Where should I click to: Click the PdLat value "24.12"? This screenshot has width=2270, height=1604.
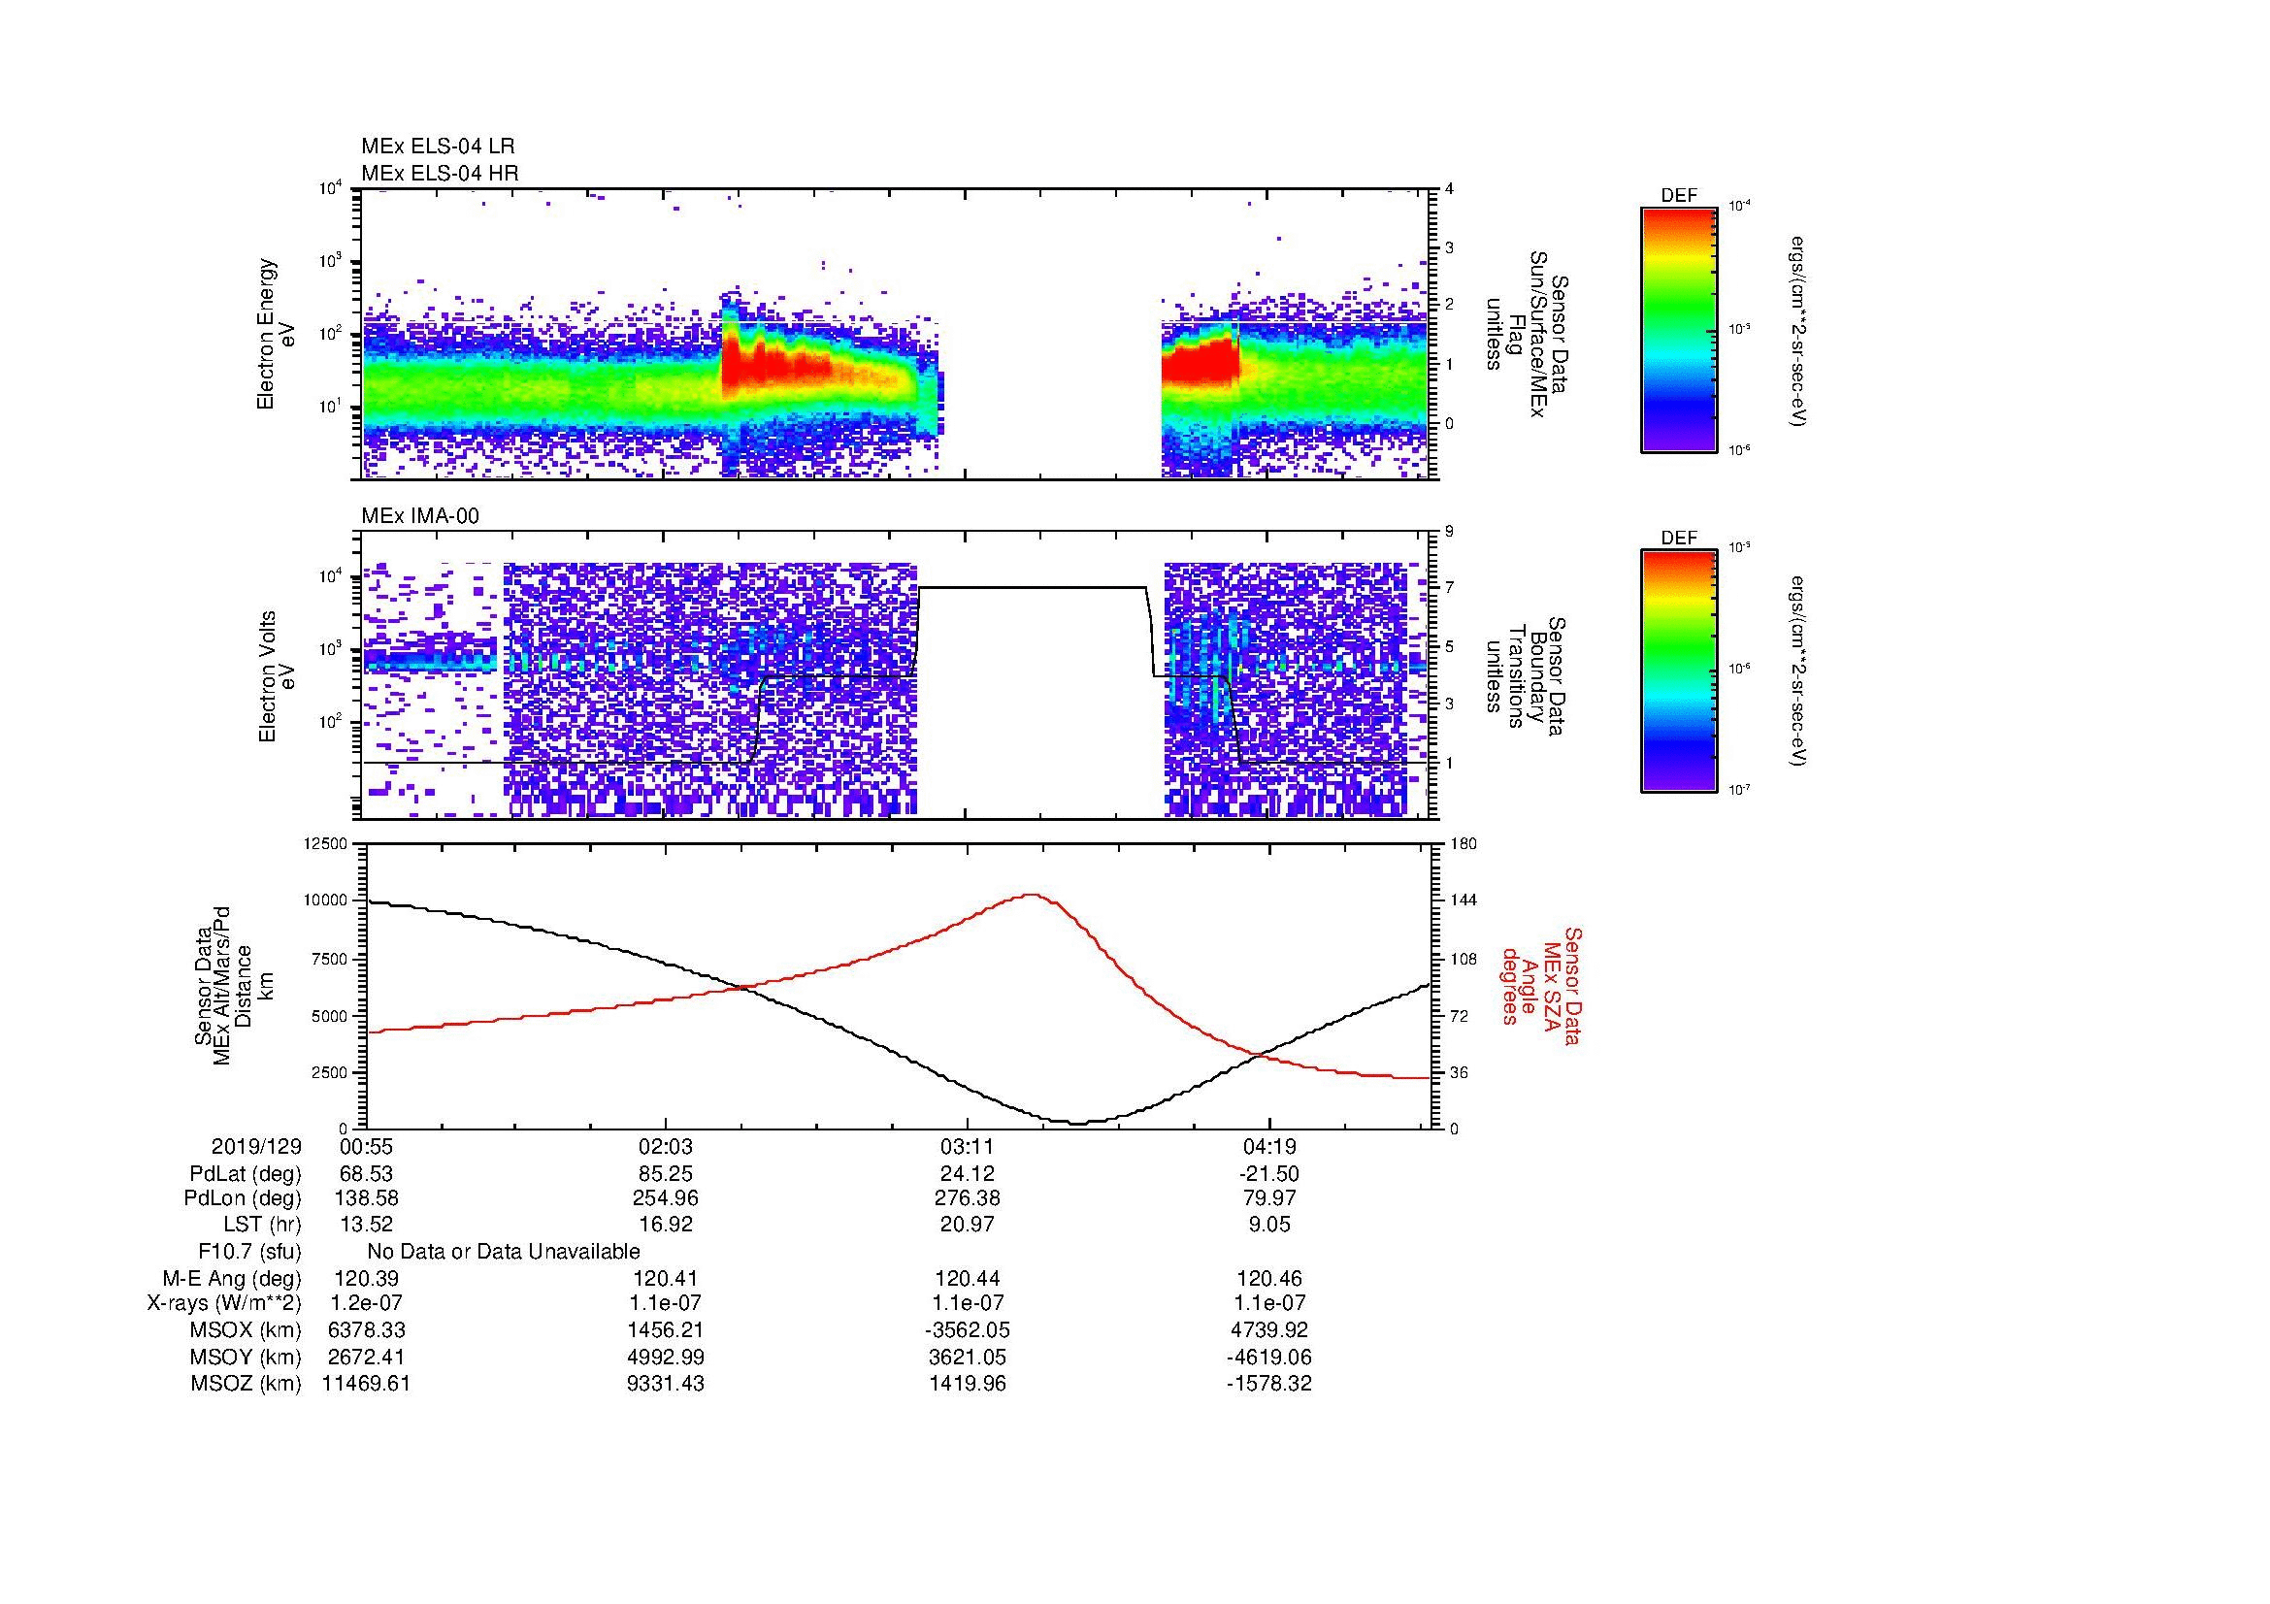(967, 1174)
